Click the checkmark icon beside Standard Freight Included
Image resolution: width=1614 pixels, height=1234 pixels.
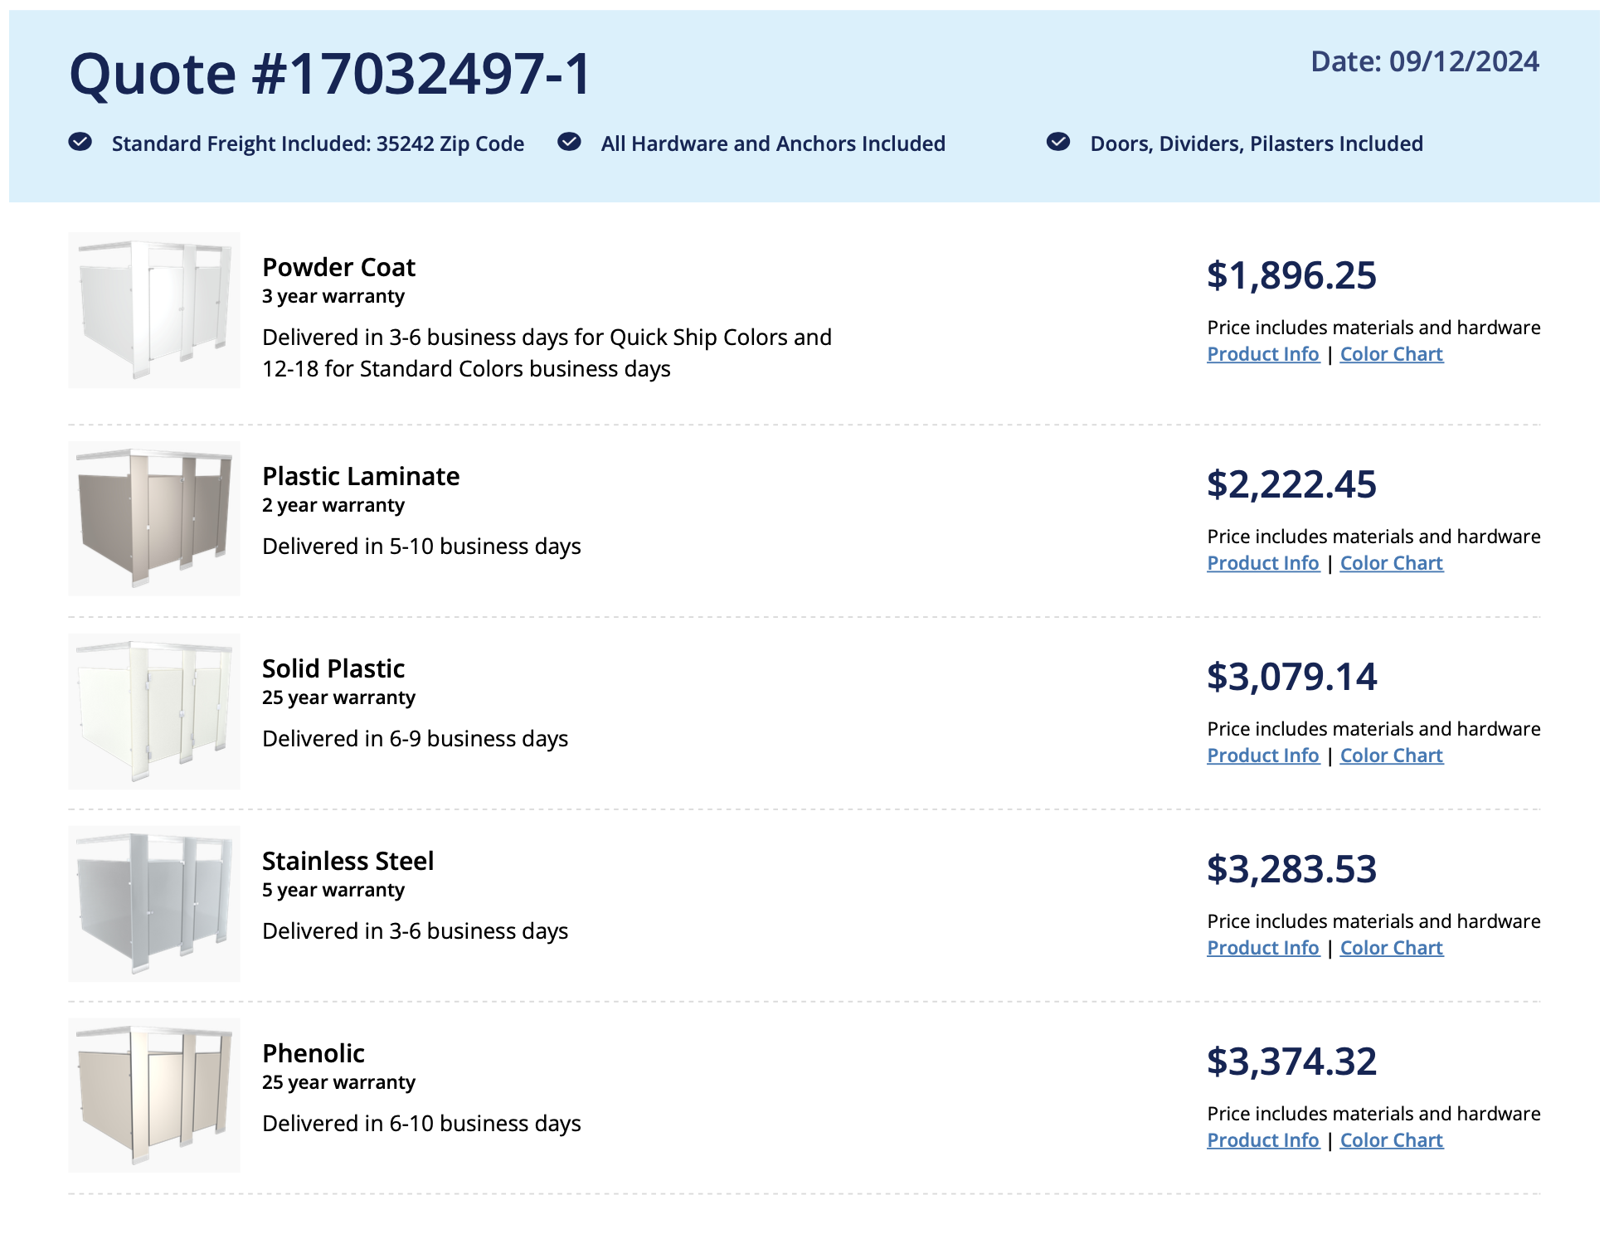(80, 142)
